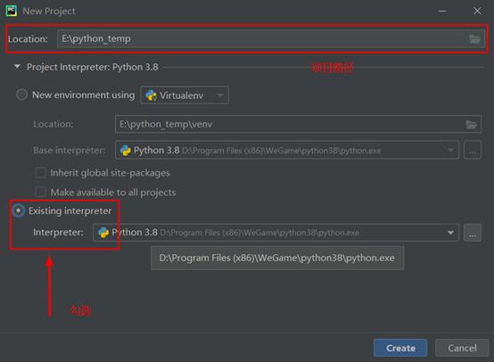Click 'New Project' title text
This screenshot has height=362, width=494.
[49, 11]
